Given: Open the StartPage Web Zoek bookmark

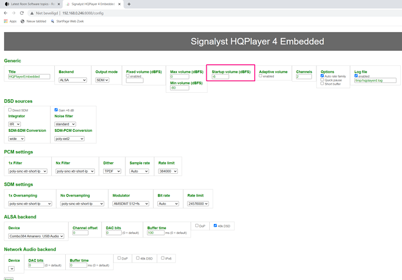Looking at the screenshot, I should 67,22.
